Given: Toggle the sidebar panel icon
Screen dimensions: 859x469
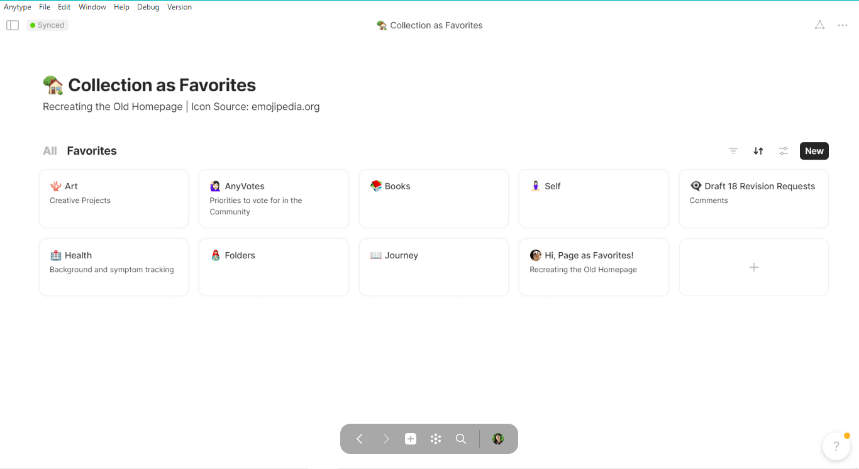Looking at the screenshot, I should pos(13,25).
